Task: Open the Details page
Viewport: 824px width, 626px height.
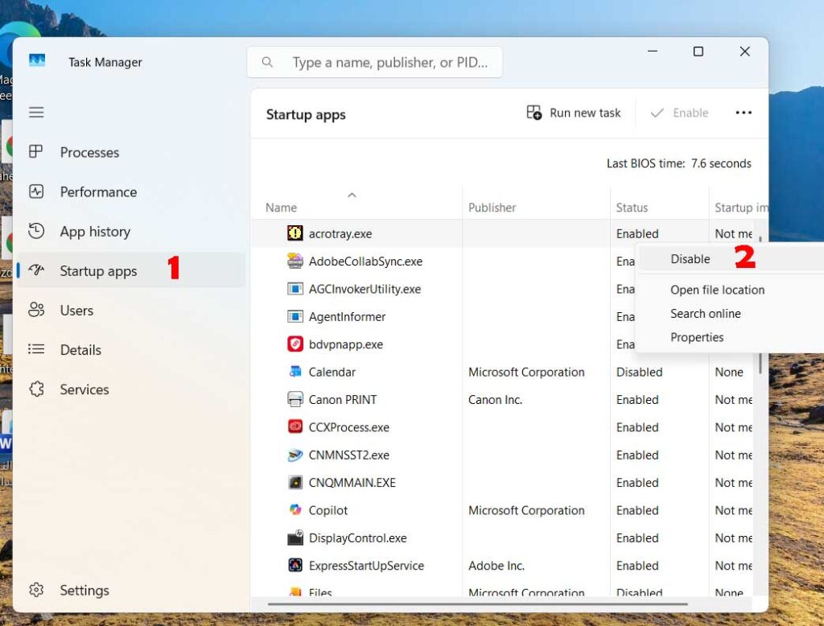Action: pyautogui.click(x=80, y=350)
